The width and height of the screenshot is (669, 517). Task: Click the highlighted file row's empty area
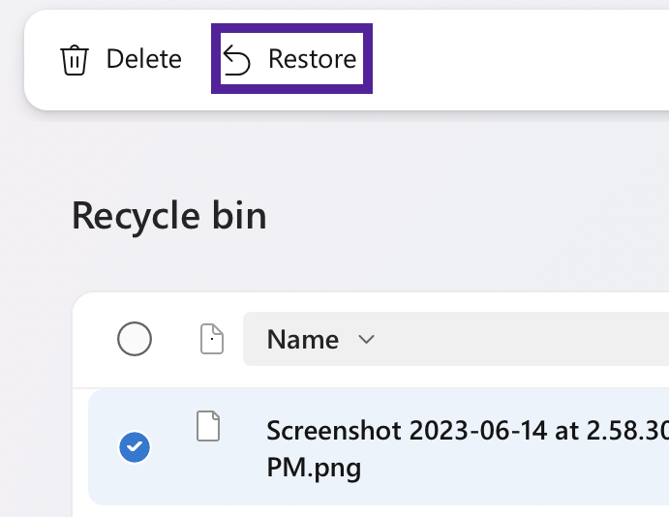(x=581, y=484)
